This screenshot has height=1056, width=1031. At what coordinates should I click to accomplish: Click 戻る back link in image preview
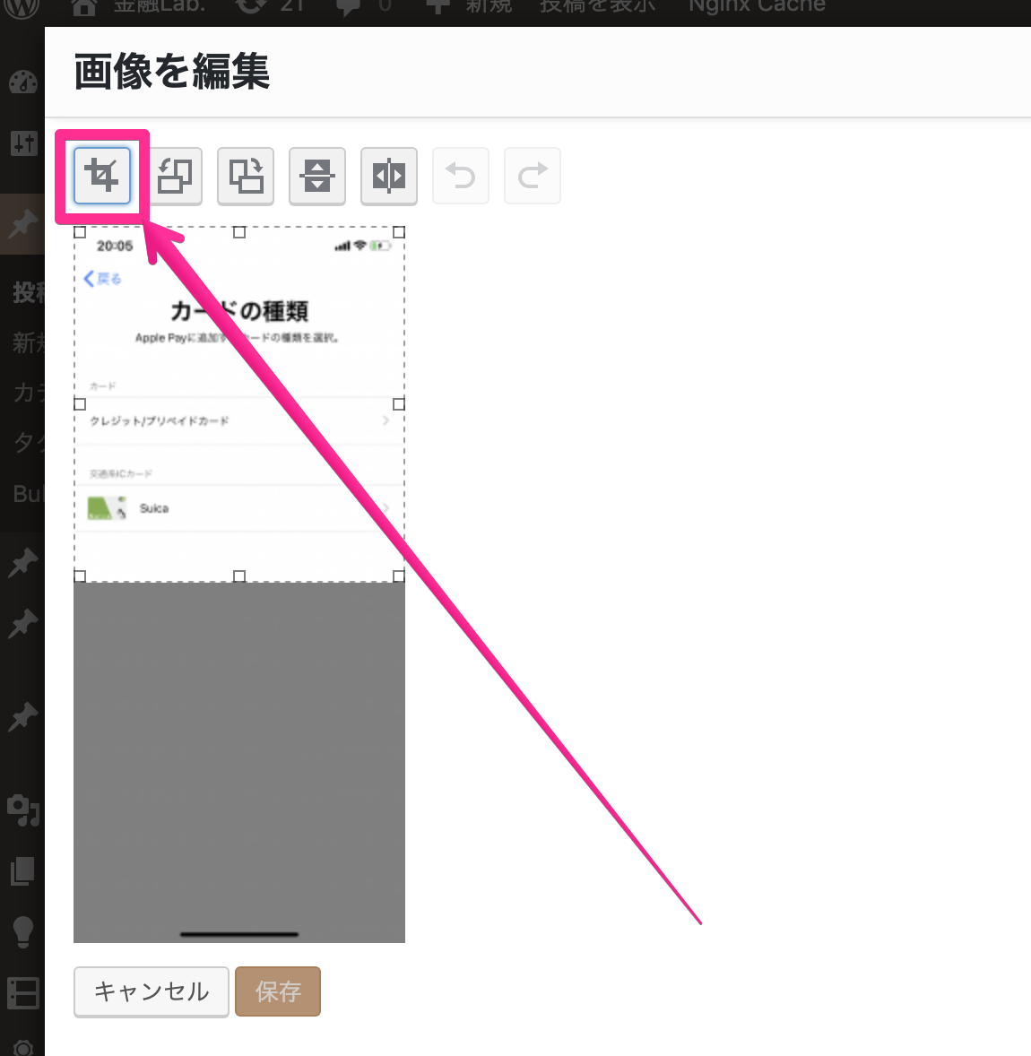click(102, 278)
